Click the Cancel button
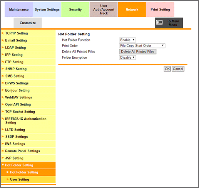The height and width of the screenshot is (188, 199). pyautogui.click(x=178, y=69)
